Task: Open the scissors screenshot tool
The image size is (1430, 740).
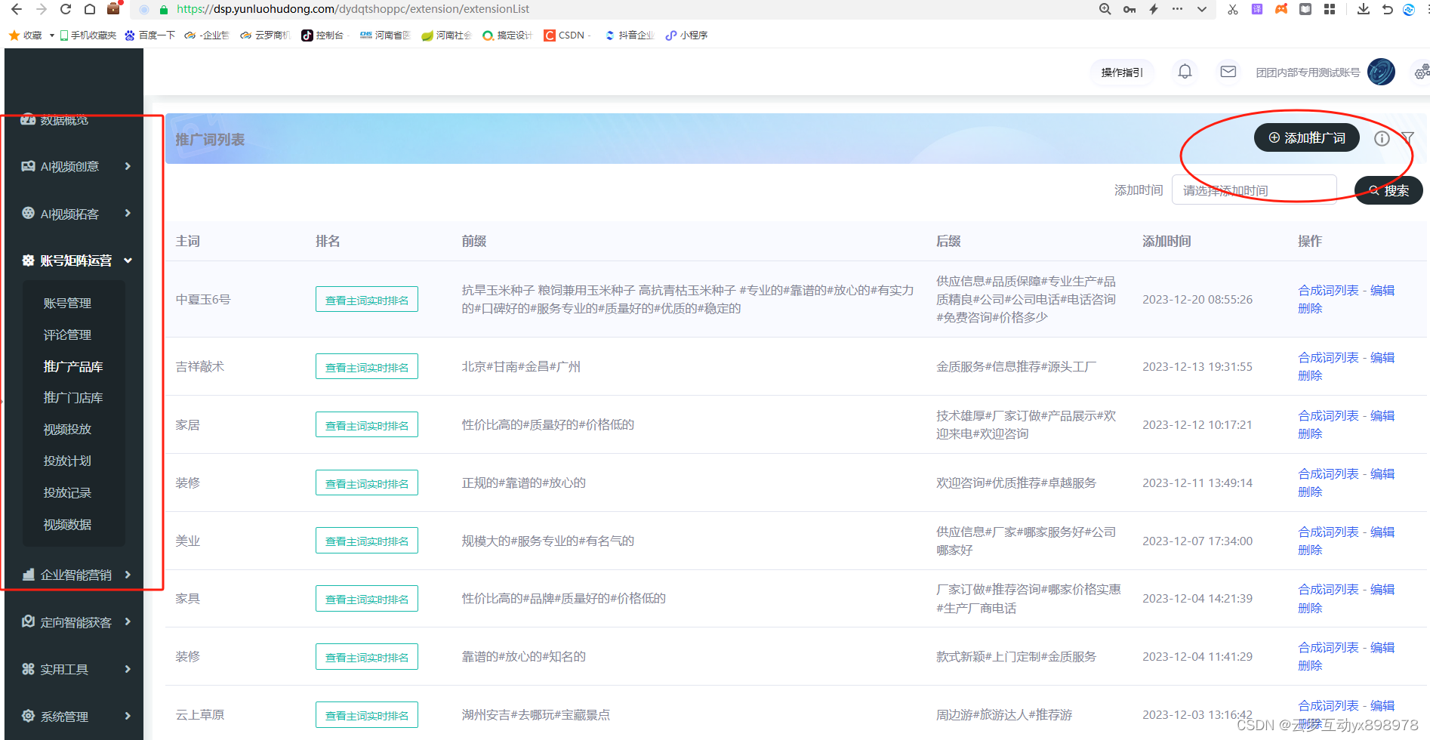Action: [1233, 9]
